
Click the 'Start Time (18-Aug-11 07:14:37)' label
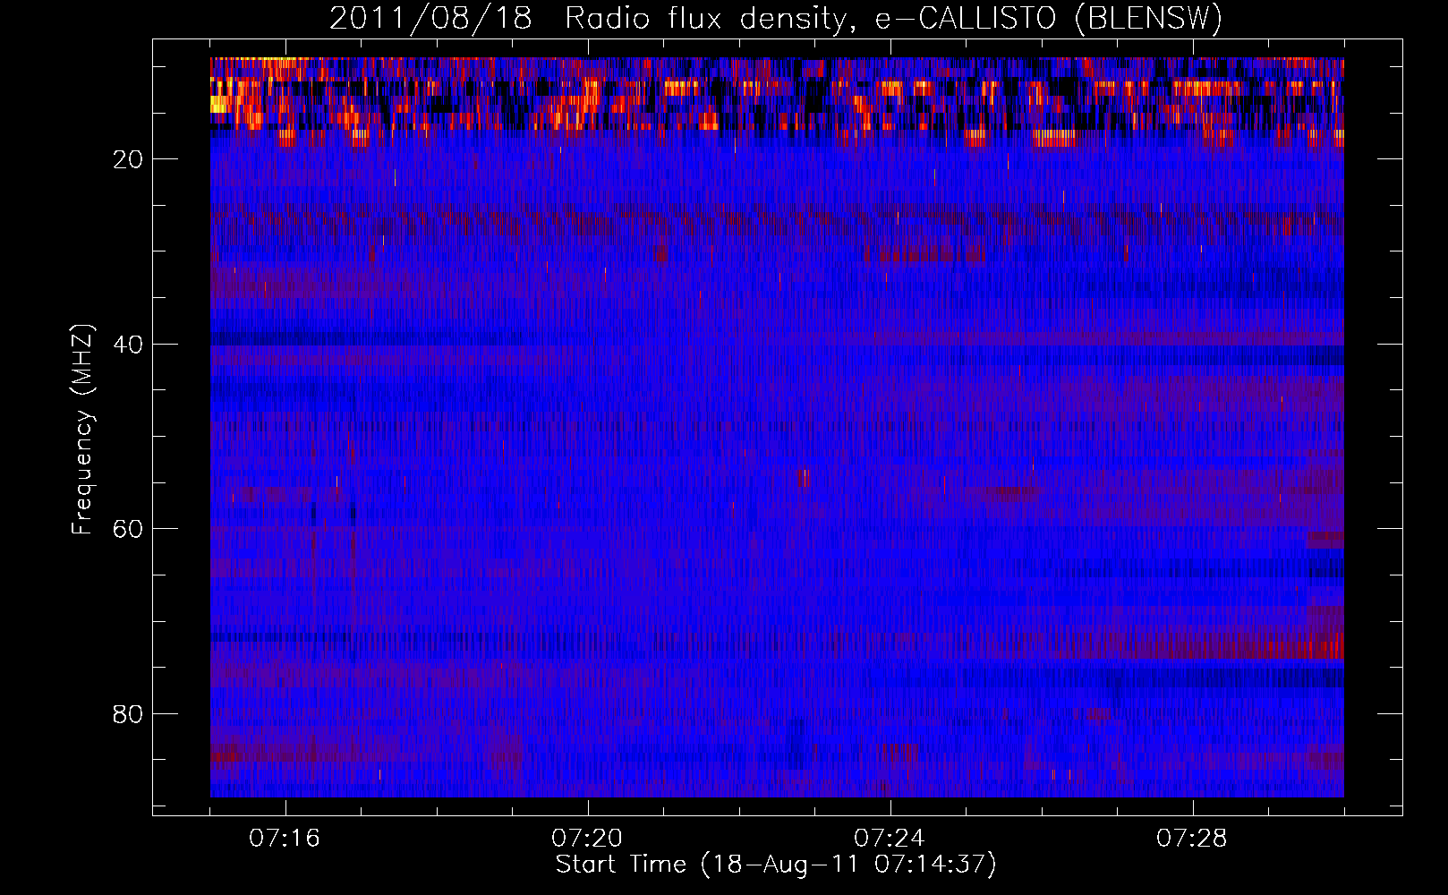[x=776, y=865]
